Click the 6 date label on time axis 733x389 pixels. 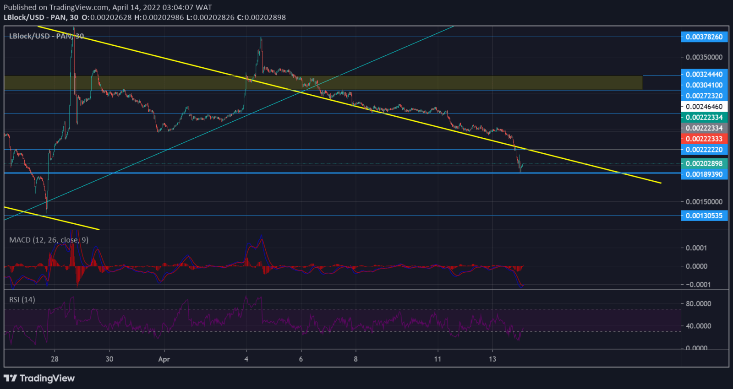point(301,359)
